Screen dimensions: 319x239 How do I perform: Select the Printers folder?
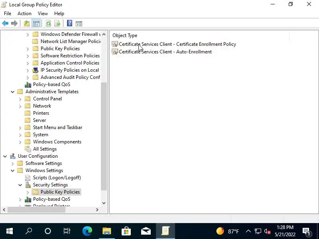click(41, 113)
